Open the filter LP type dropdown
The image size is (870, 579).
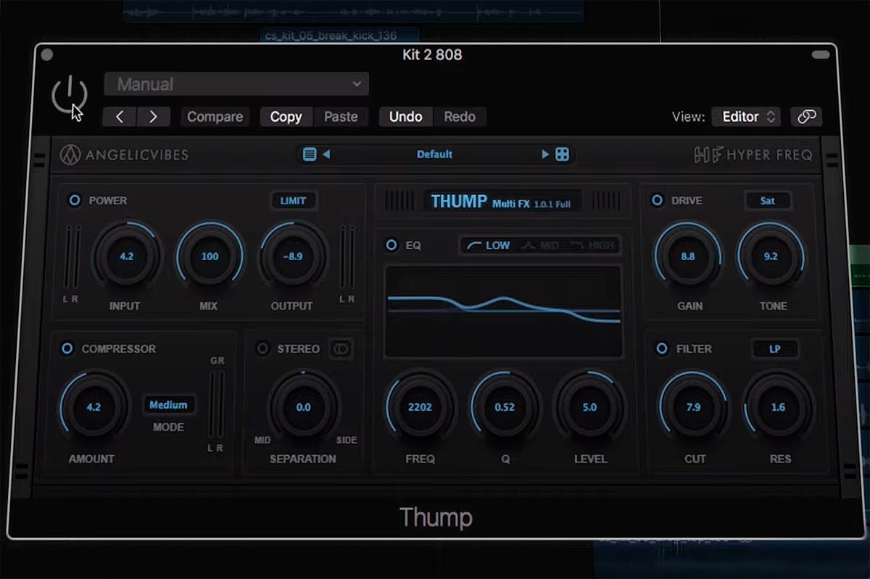click(775, 349)
